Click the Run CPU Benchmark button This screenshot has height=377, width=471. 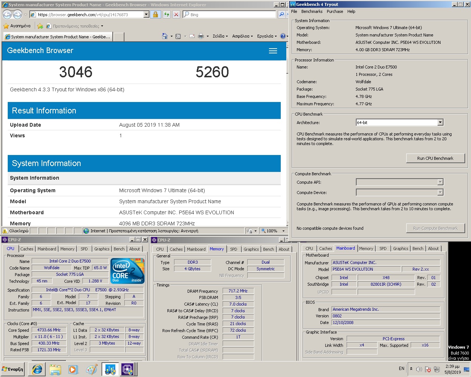435,158
